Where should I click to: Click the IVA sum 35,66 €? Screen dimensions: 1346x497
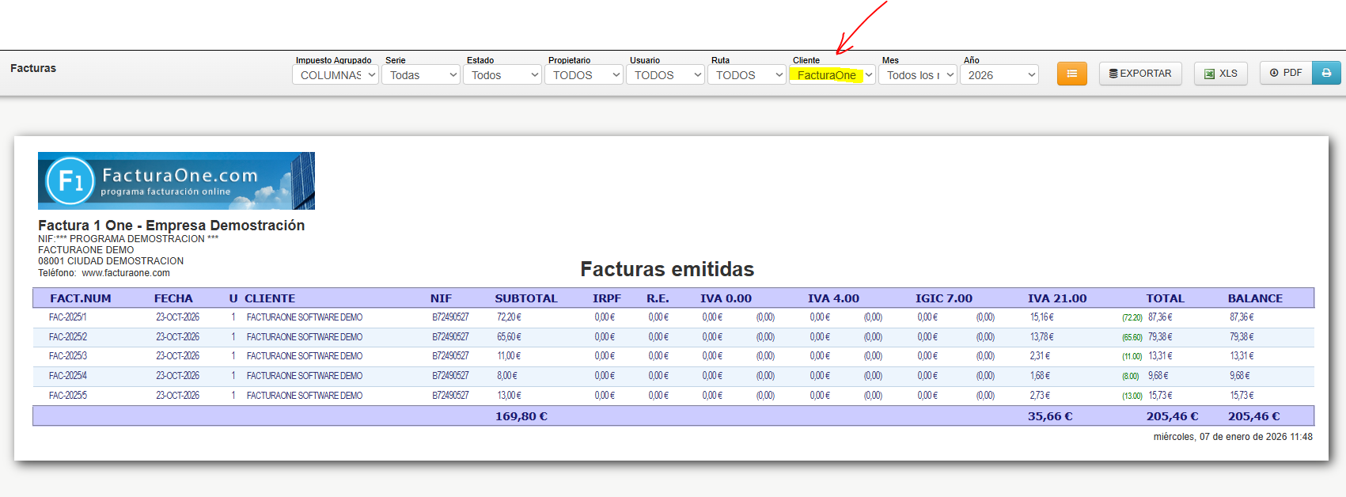click(1050, 416)
